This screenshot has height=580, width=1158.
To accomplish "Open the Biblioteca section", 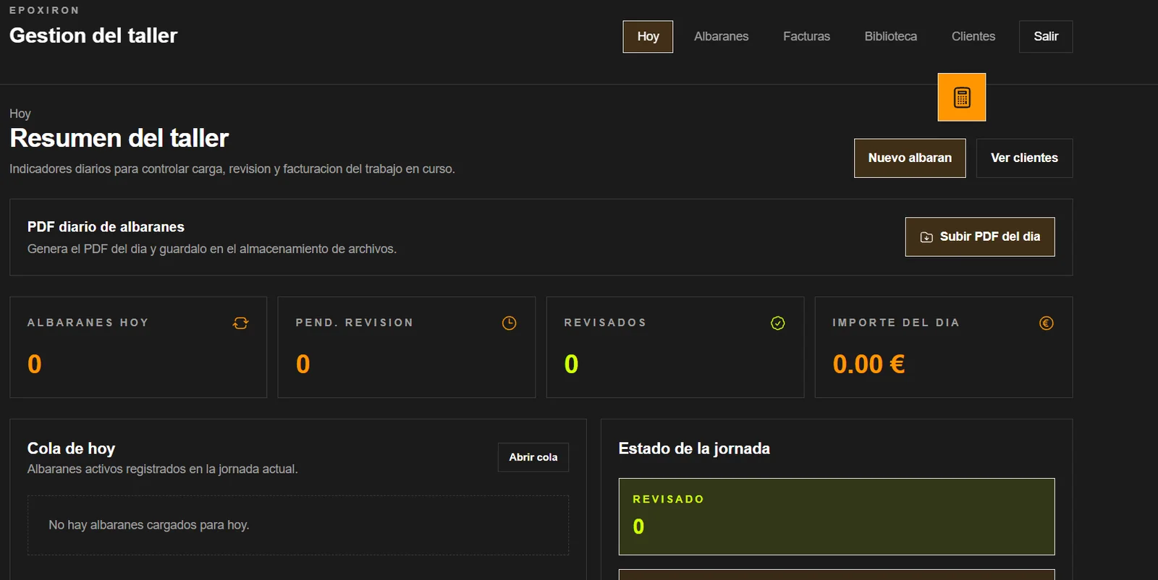I will 890,36.
